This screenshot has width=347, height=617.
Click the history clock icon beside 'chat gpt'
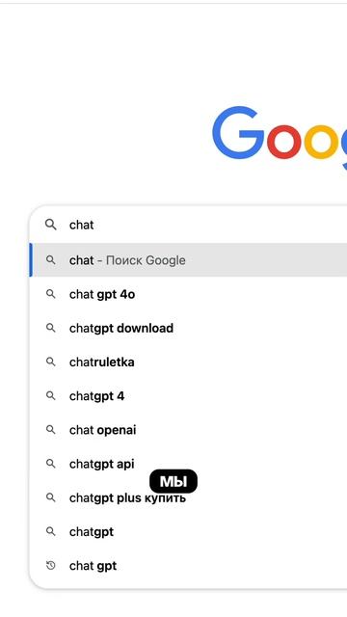51,566
